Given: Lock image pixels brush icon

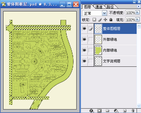Looking at the screenshot, I should tap(100, 20).
